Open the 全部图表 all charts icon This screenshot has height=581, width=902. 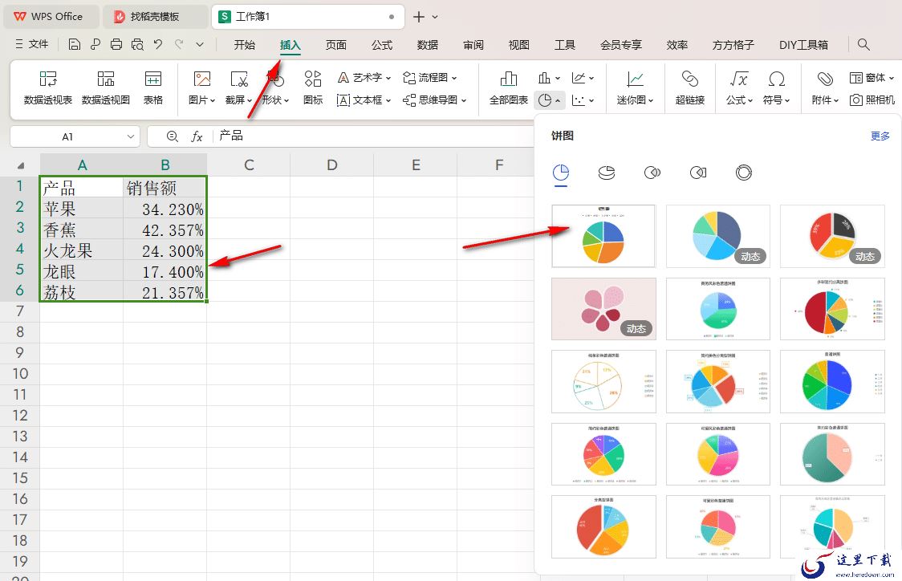[x=509, y=79]
